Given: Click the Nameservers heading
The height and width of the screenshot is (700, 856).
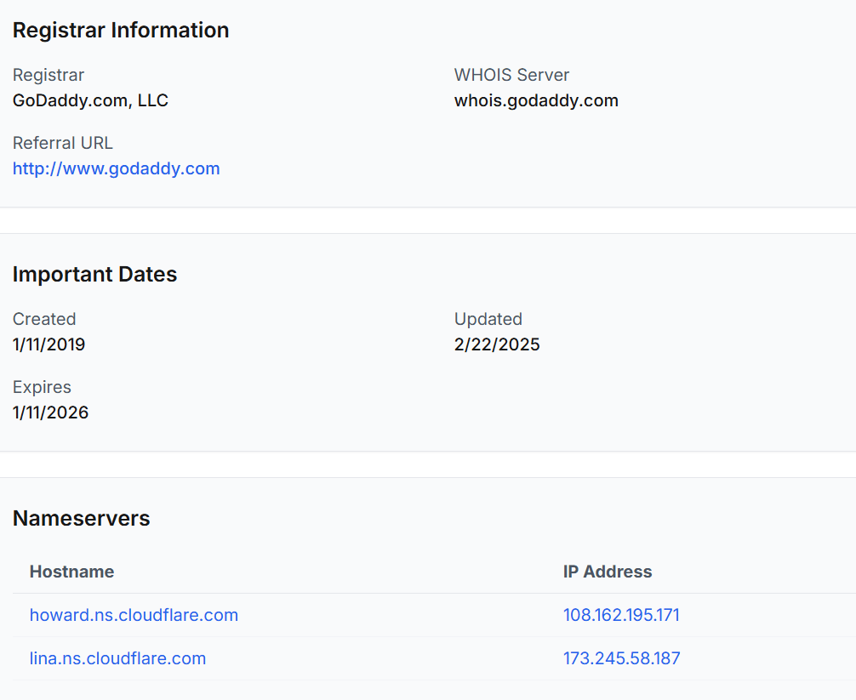Looking at the screenshot, I should (82, 518).
